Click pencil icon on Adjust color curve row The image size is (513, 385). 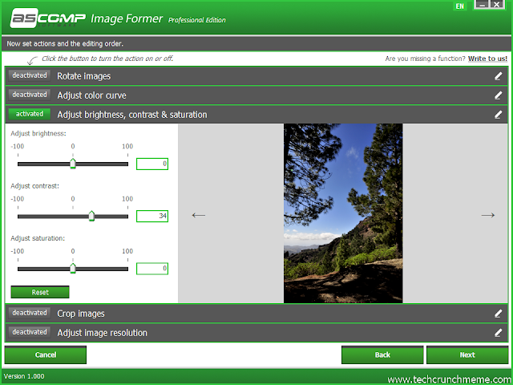(498, 95)
